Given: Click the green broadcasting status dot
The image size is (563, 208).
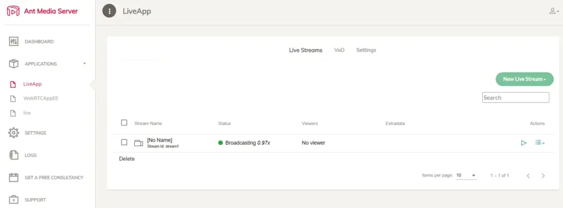Looking at the screenshot, I should click(x=220, y=143).
